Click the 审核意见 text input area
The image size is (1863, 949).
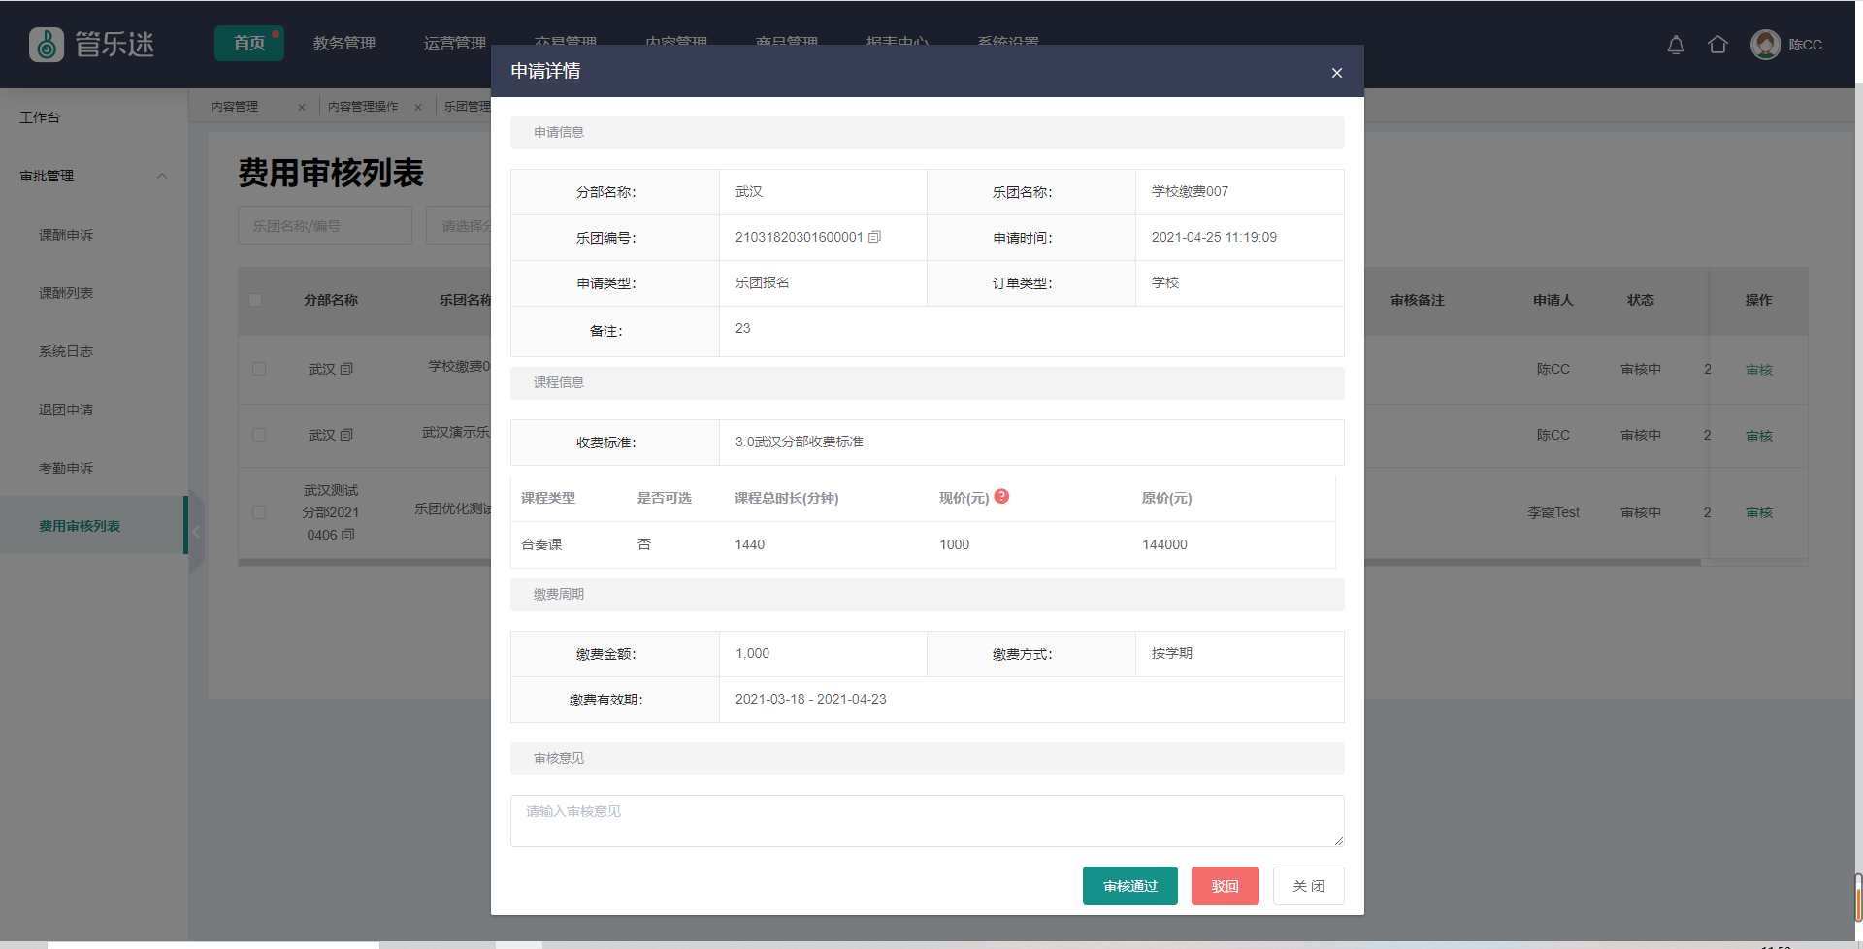(x=927, y=821)
